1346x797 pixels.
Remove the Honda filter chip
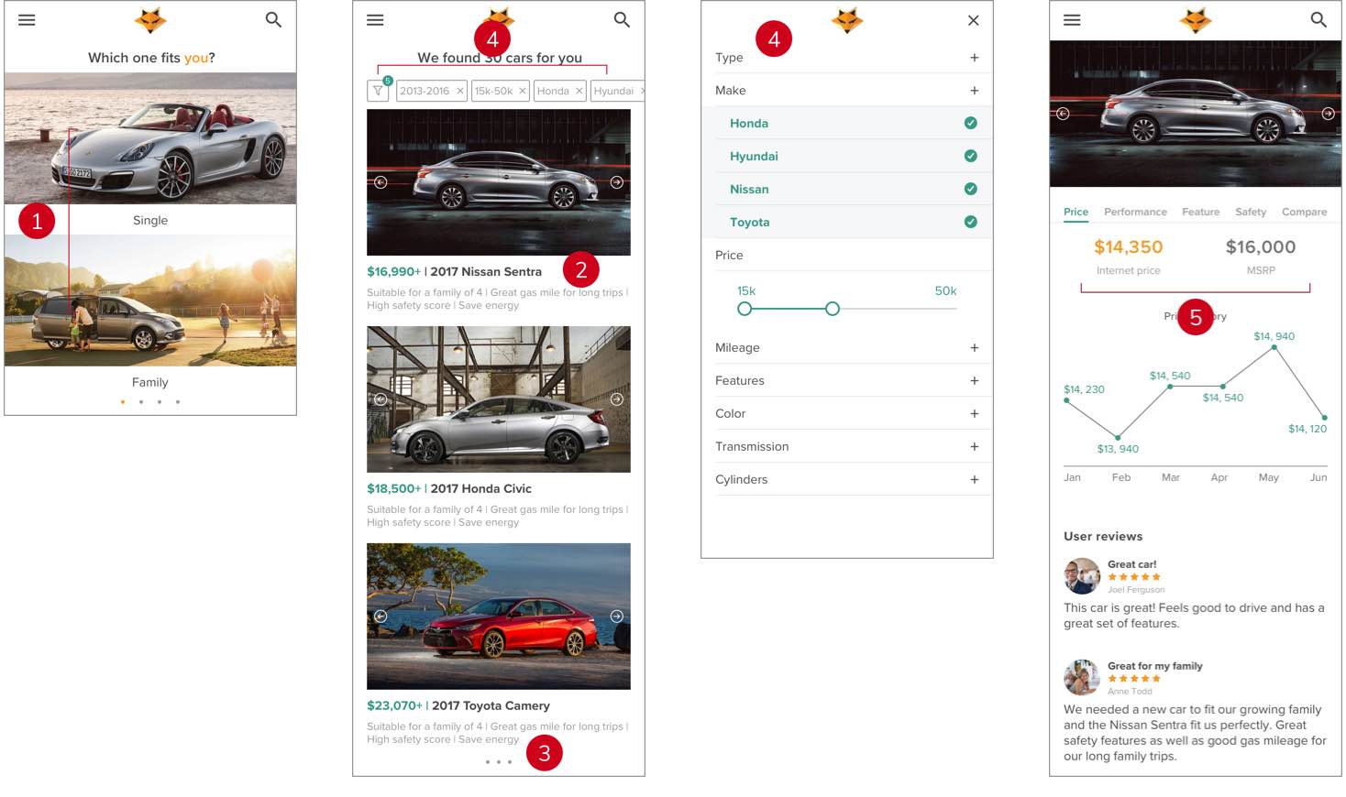click(x=579, y=91)
